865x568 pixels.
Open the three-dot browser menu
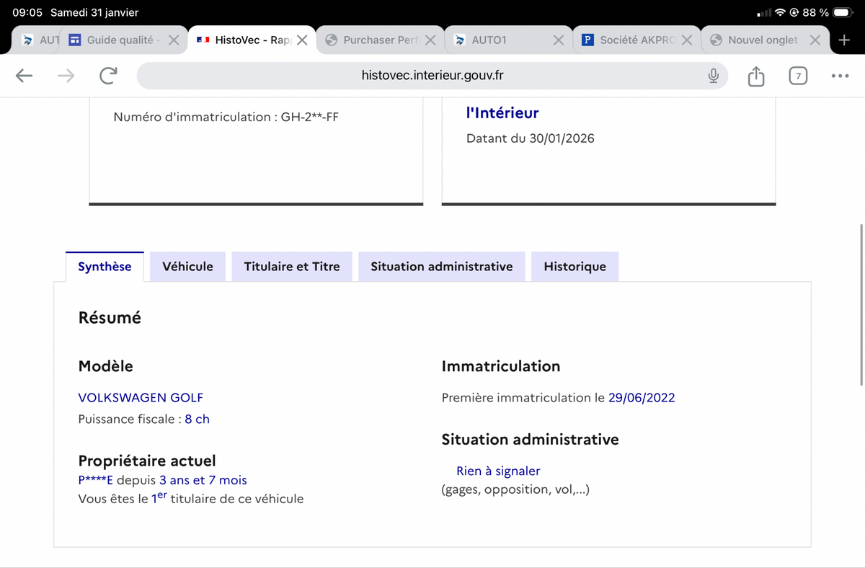pos(840,76)
